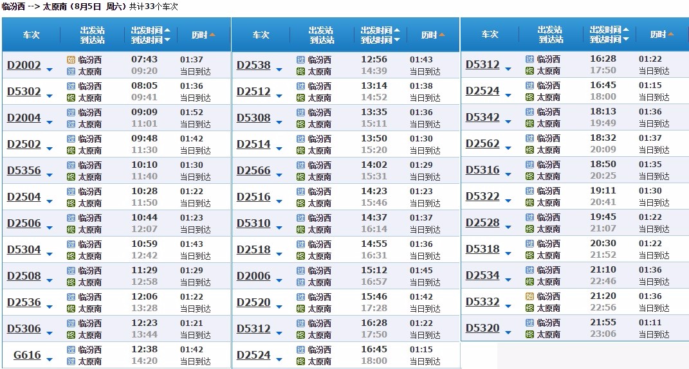Click the 出发站 到达站 header above D2538
The width and height of the screenshot is (689, 369).
322,35
